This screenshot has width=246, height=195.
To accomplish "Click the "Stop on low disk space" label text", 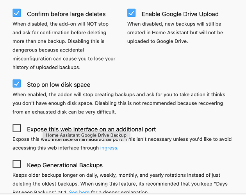I will pyautogui.click(x=59, y=85).
